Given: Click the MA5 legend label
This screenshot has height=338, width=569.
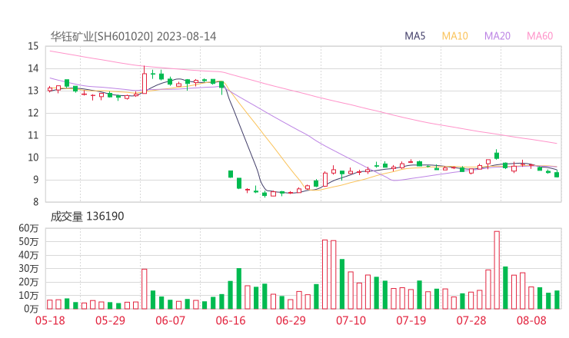Looking at the screenshot, I should [x=414, y=36].
